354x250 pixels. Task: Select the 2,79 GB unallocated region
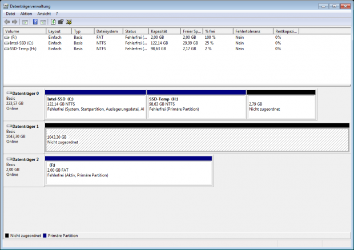click(280, 106)
